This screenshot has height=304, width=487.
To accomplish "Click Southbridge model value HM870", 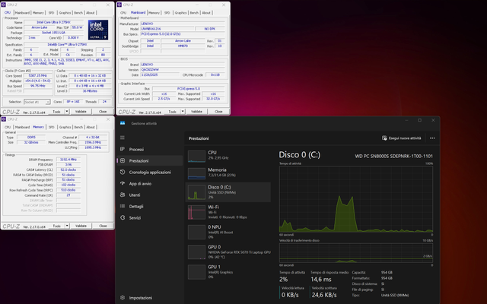I will pyautogui.click(x=183, y=46).
